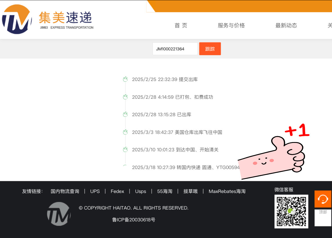Open the 服务与价格 menu item
This screenshot has width=332, height=238.
(231, 26)
